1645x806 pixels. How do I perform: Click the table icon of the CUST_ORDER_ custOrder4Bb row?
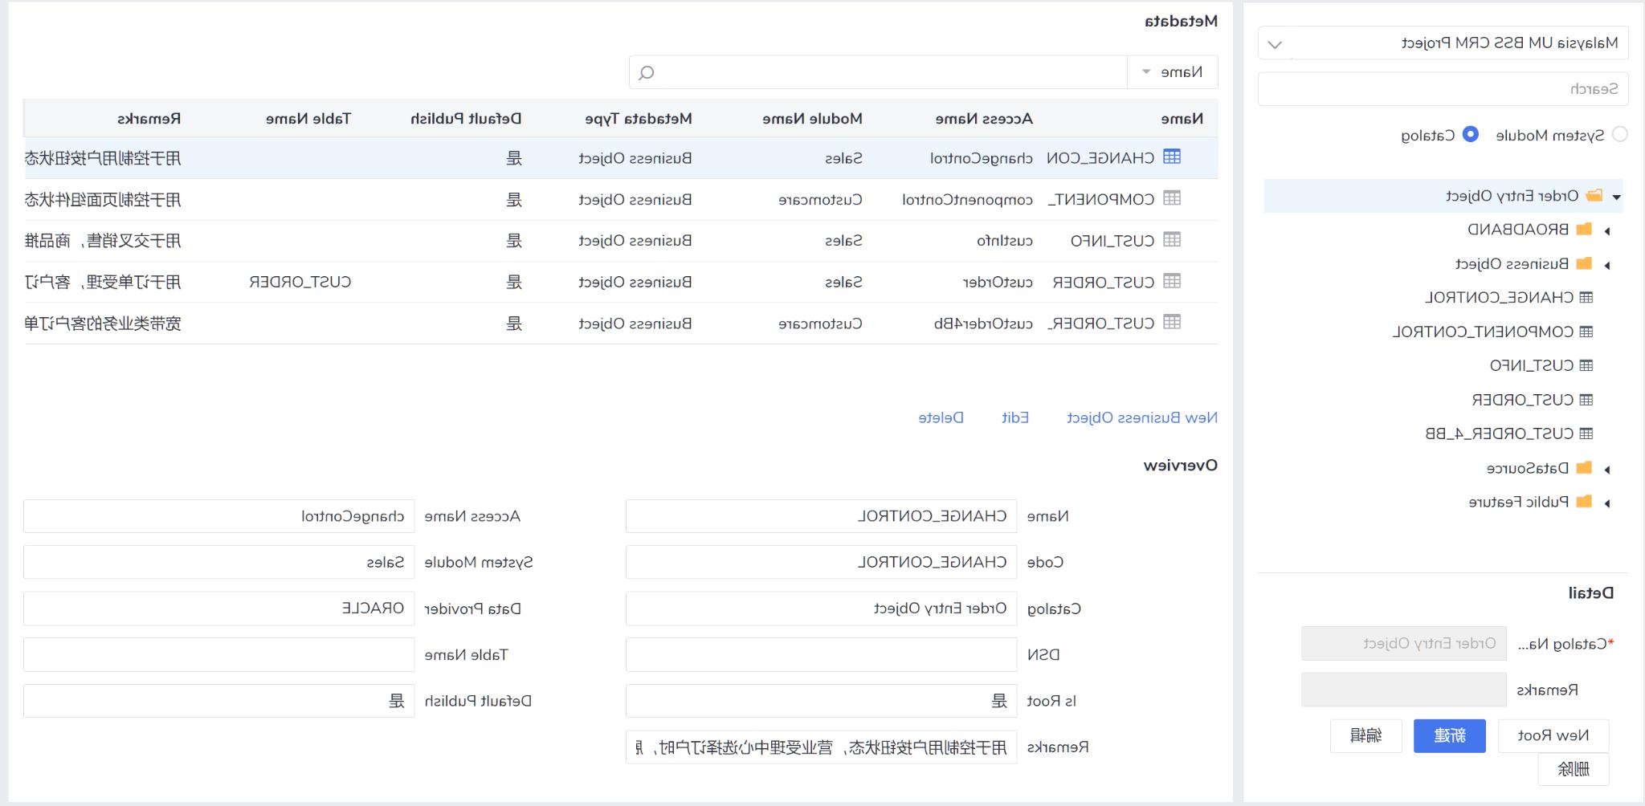(x=1172, y=323)
